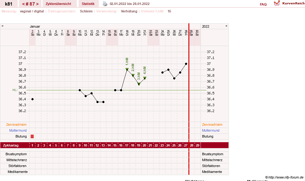Screen dimensions: 305x181
Task: Click the Zyklustag row header
Action: click(11, 145)
